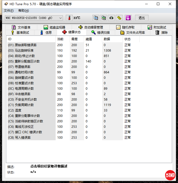This screenshot has width=178, height=183.
Task: Switch to the 基准测试 tab
Action: click(x=20, y=32)
